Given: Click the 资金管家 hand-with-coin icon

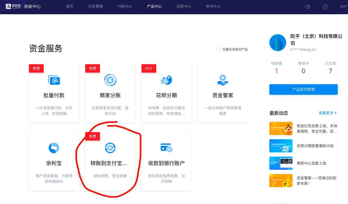Looking at the screenshot, I should pos(223,80).
